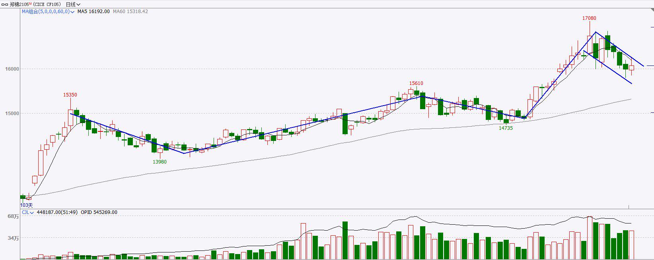Screen dimensions: 654x260
Task: Click the OPID 545269.00 label
Action: pos(99,212)
